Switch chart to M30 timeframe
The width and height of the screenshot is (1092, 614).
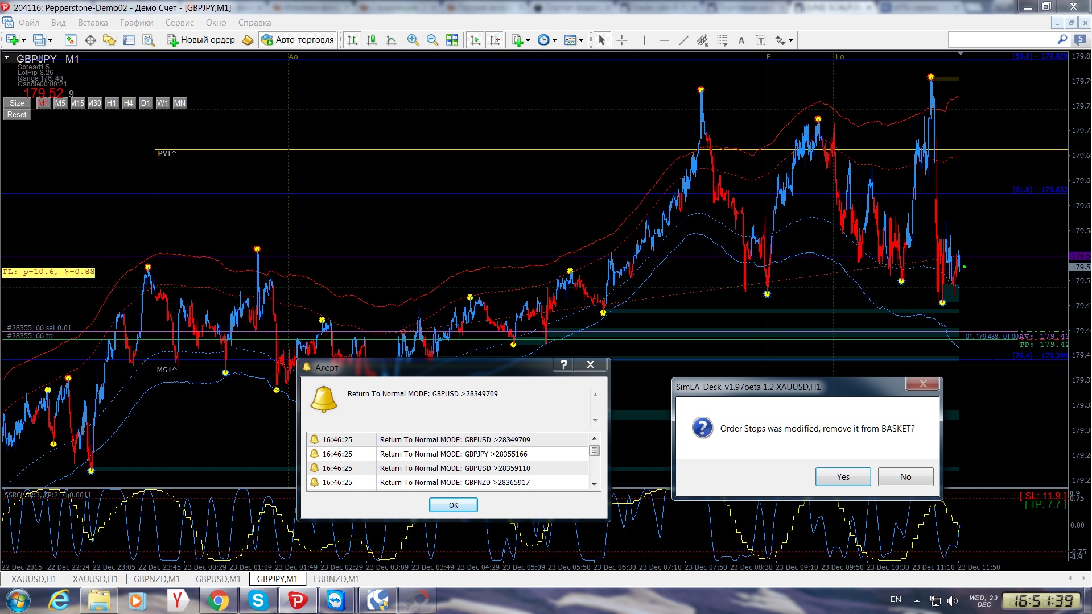[94, 103]
